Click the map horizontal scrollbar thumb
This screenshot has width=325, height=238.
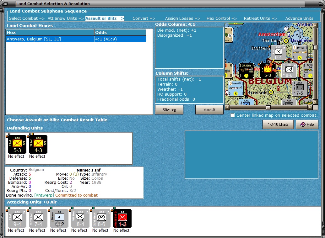pyautogui.click(x=268, y=107)
